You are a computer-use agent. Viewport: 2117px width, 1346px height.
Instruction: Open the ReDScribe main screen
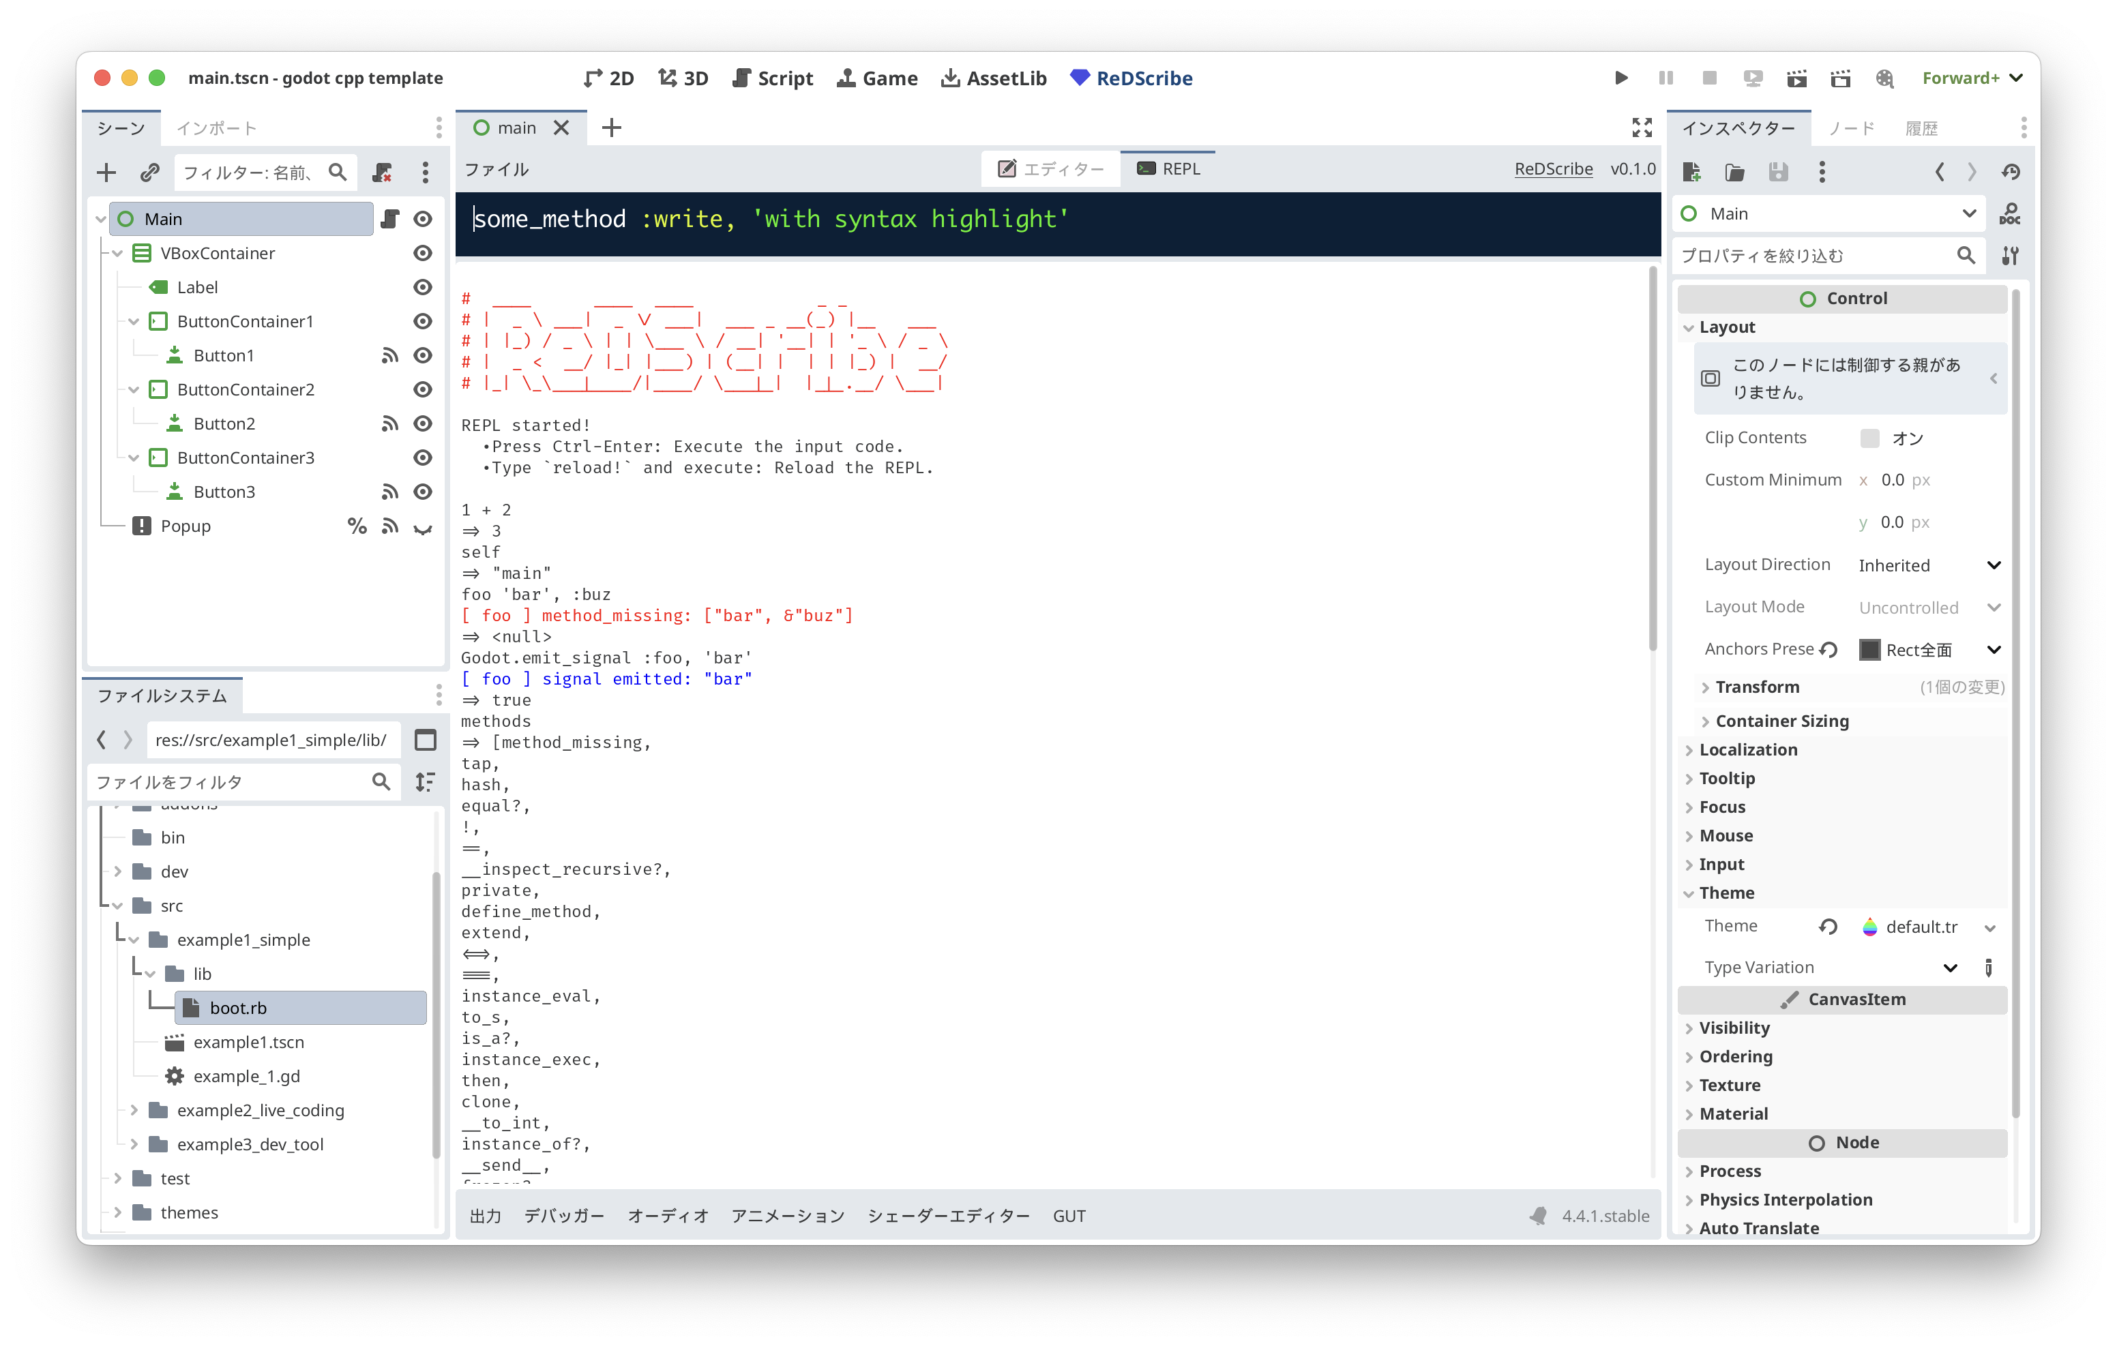(1131, 78)
